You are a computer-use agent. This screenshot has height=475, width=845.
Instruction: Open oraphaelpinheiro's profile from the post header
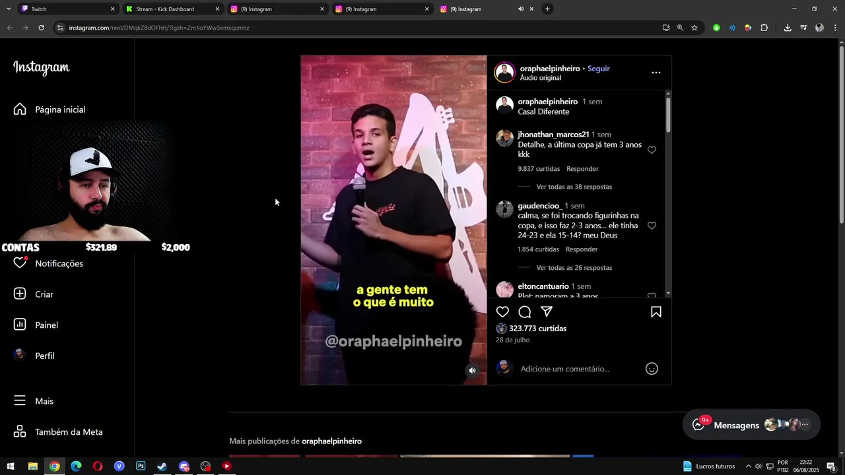click(x=550, y=69)
